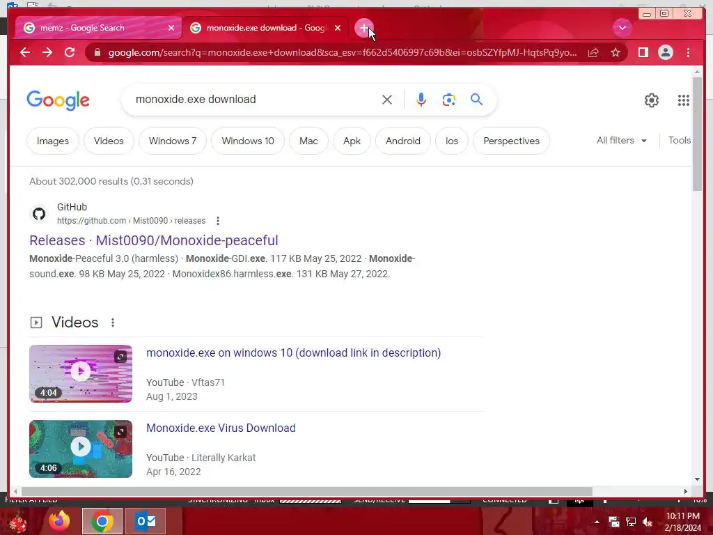The width and height of the screenshot is (713, 535).
Task: Open the Google apps grid
Action: pyautogui.click(x=684, y=100)
